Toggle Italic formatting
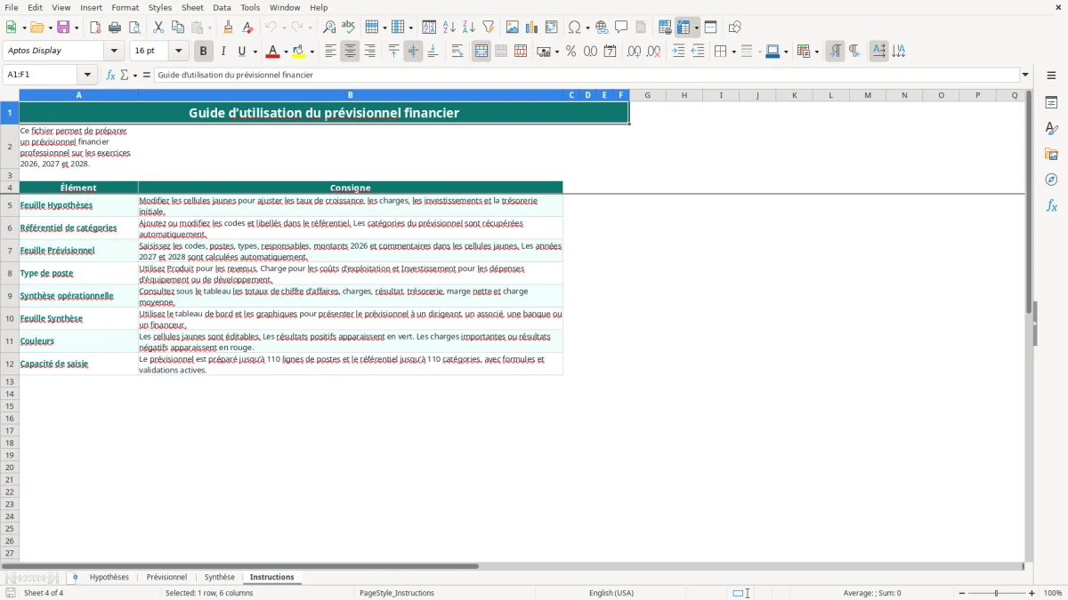This screenshot has height=600, width=1068. pos(223,52)
